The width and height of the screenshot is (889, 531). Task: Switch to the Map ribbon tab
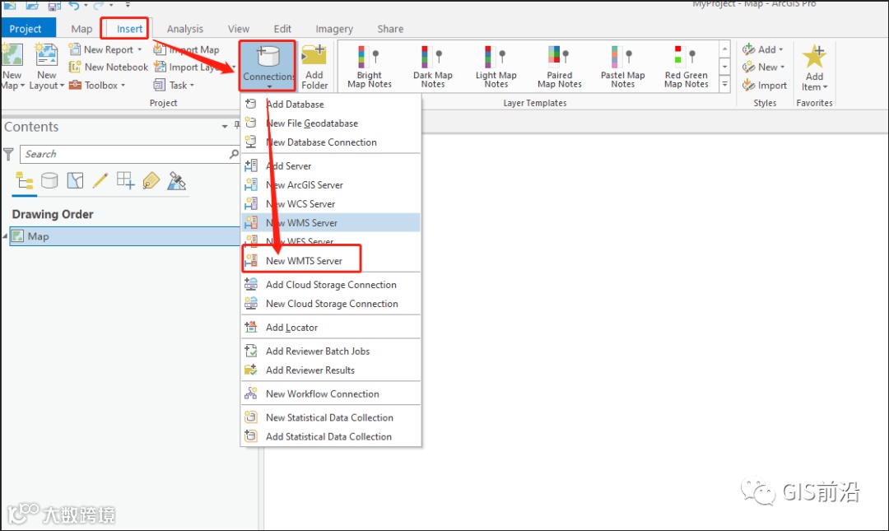tap(81, 28)
